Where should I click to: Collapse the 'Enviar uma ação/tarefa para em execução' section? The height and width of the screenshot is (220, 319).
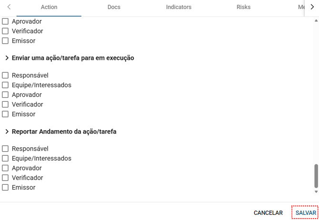coord(7,58)
